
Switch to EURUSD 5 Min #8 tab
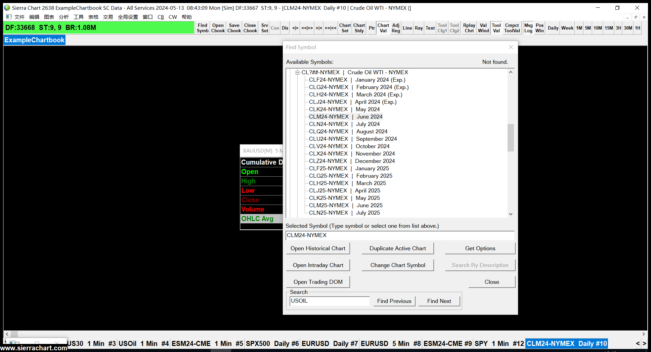(x=391, y=344)
